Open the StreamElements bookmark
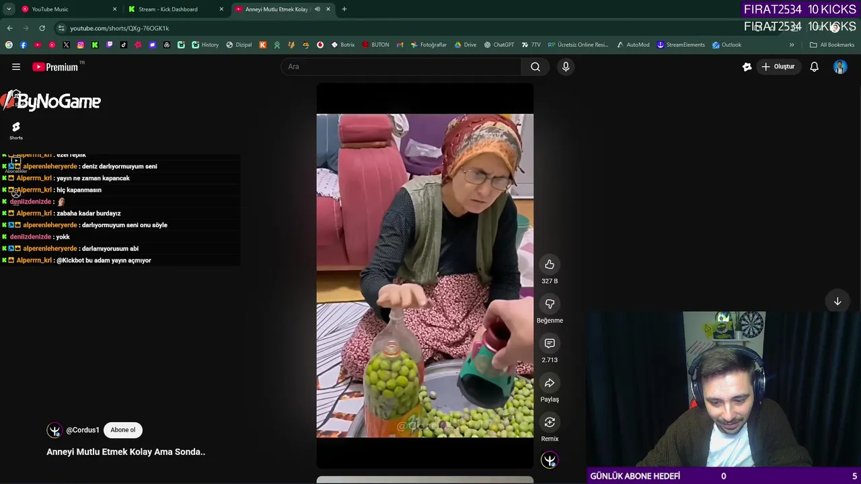This screenshot has height=484, width=861. [x=681, y=45]
